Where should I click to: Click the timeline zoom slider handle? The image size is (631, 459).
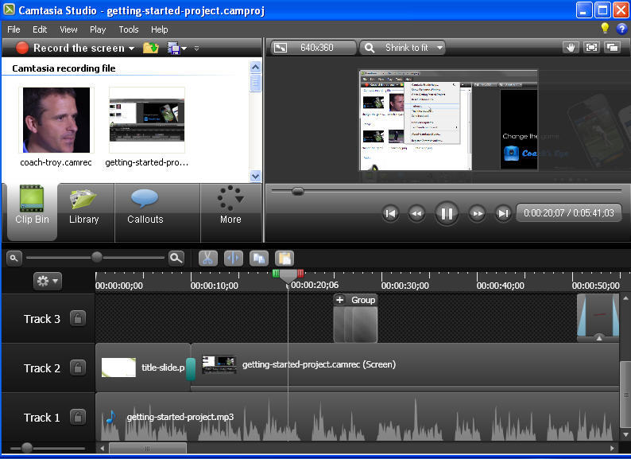[x=97, y=257]
